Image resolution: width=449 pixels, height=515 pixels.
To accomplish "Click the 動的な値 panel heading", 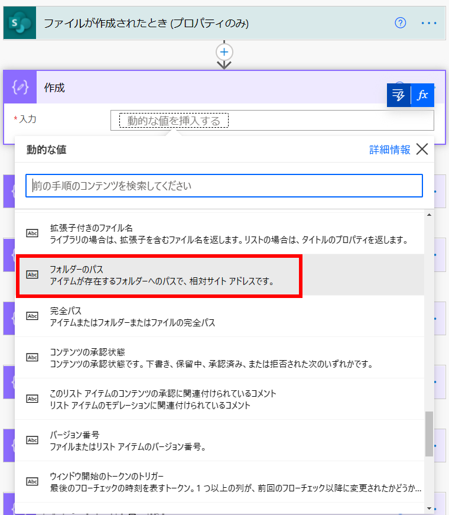I will 46,150.
